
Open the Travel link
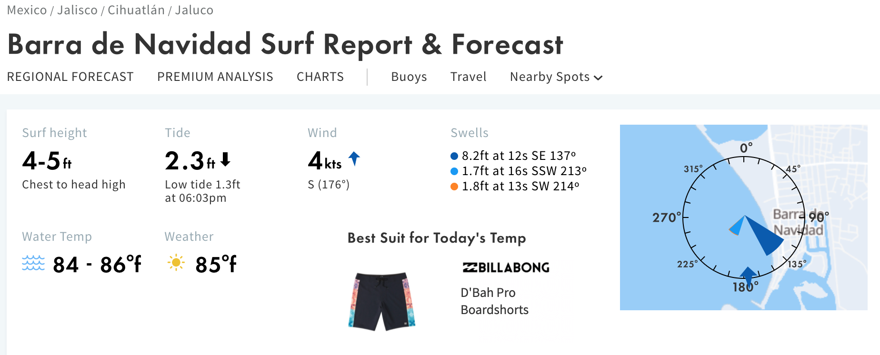[x=469, y=77]
